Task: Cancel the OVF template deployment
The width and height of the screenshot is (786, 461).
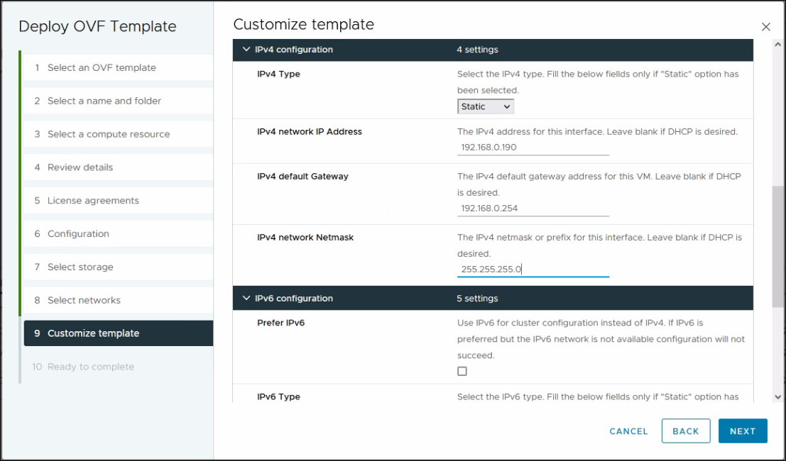Action: click(628, 431)
